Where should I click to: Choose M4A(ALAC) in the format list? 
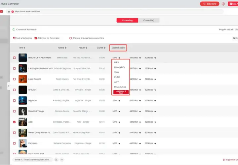pos(121,87)
